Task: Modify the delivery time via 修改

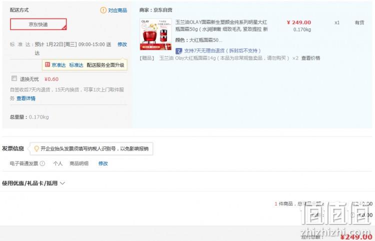Action: point(122,44)
